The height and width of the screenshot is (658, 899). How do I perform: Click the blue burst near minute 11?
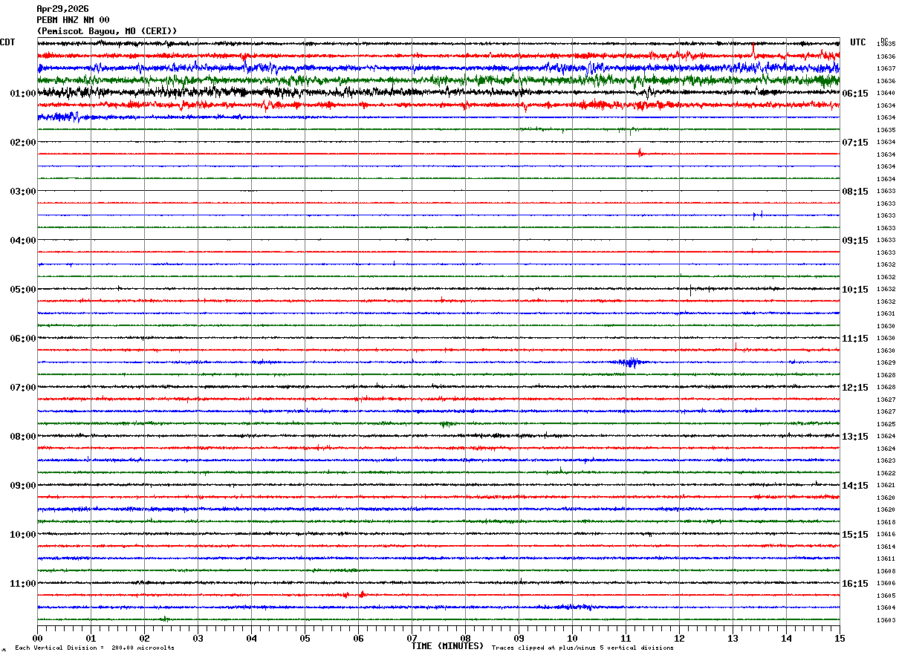[630, 362]
